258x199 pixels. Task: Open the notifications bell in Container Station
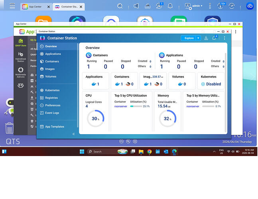[214, 38]
